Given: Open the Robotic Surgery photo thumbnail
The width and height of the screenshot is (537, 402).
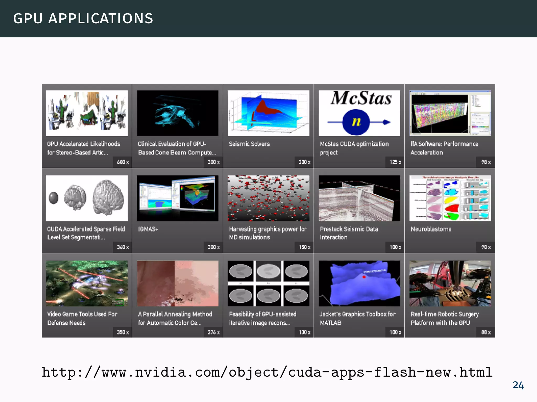Looking at the screenshot, I should (x=450, y=283).
